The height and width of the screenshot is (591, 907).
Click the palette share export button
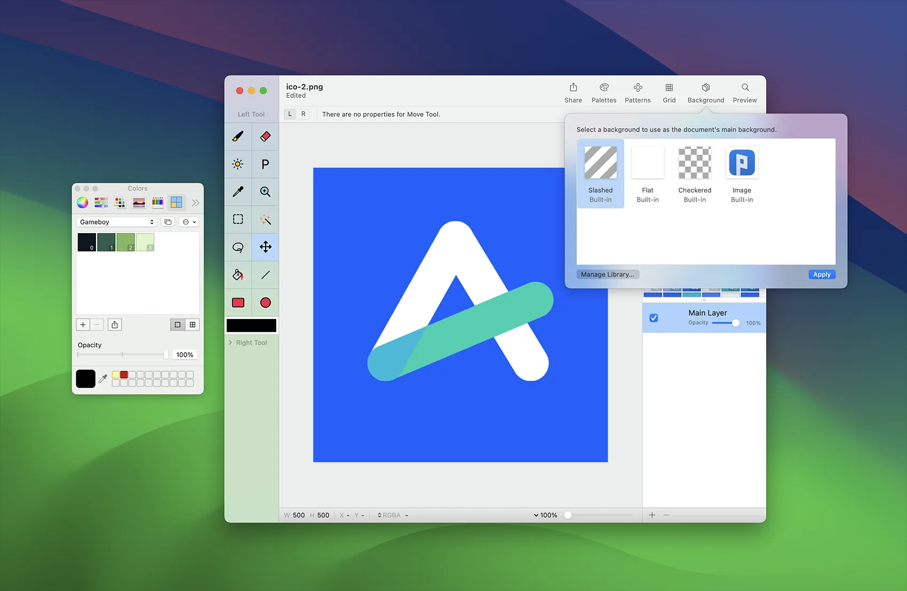pyautogui.click(x=115, y=324)
